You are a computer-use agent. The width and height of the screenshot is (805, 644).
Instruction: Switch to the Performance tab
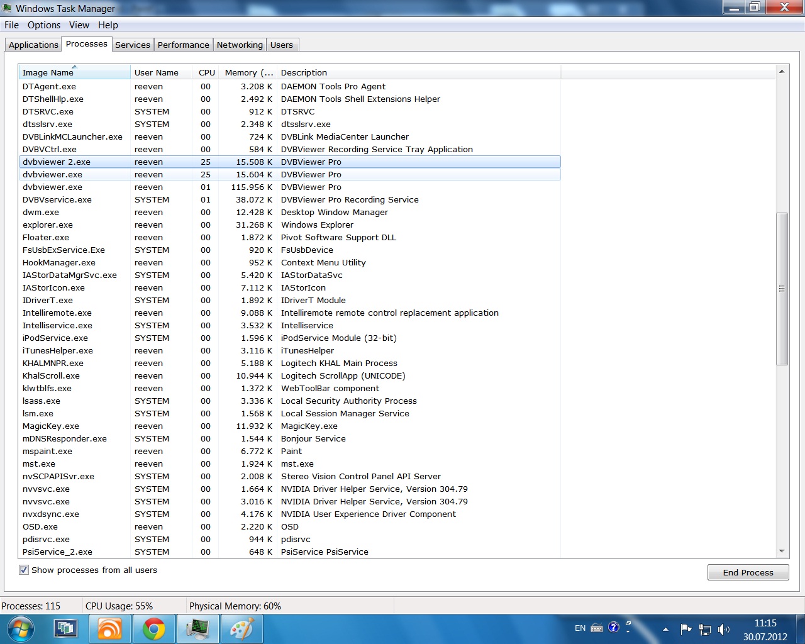pyautogui.click(x=183, y=45)
